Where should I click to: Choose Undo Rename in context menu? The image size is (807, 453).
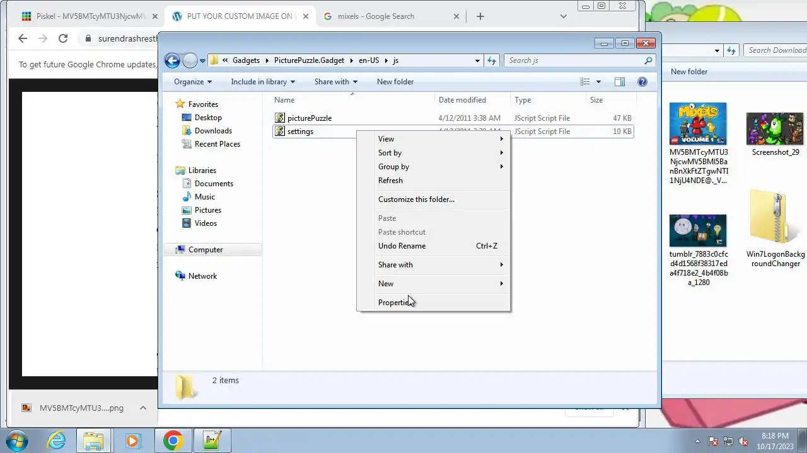pyautogui.click(x=433, y=246)
